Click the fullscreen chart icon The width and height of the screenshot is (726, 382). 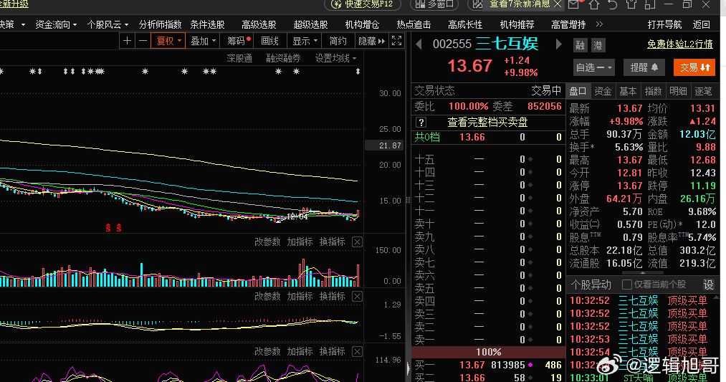pos(397,41)
